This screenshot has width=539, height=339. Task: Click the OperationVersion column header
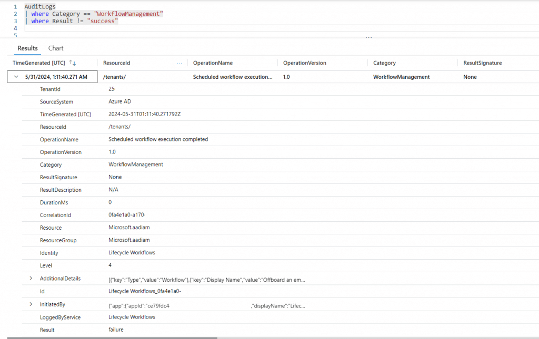(305, 63)
